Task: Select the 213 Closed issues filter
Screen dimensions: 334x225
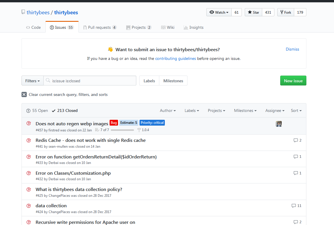Action: [65, 110]
